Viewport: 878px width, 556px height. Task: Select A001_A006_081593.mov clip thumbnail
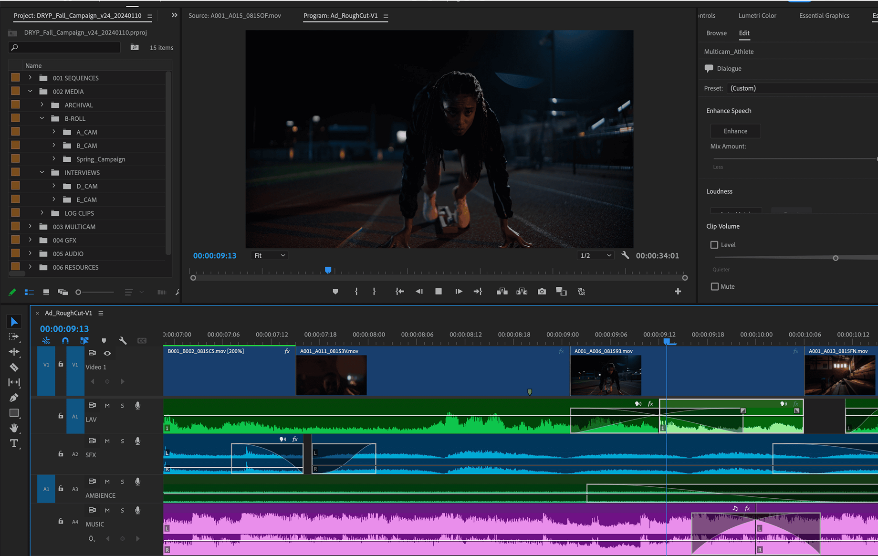click(x=606, y=376)
